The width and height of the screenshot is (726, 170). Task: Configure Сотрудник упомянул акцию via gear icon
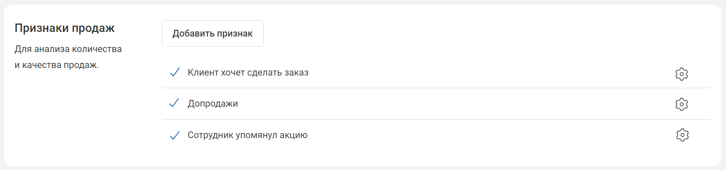[682, 135]
